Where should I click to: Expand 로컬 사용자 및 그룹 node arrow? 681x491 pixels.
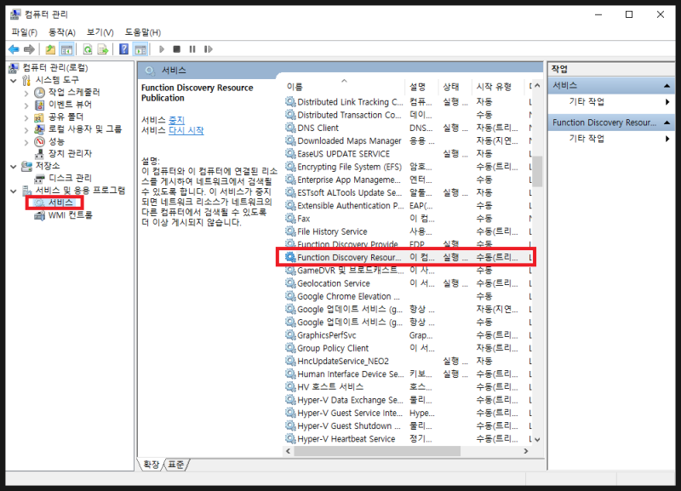click(x=26, y=129)
